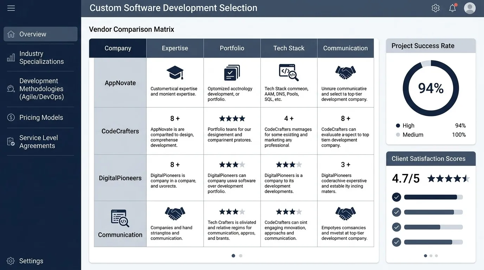Click the 'Vendor Comparison Matrix' heading
The height and width of the screenshot is (270, 484).
pos(132,29)
